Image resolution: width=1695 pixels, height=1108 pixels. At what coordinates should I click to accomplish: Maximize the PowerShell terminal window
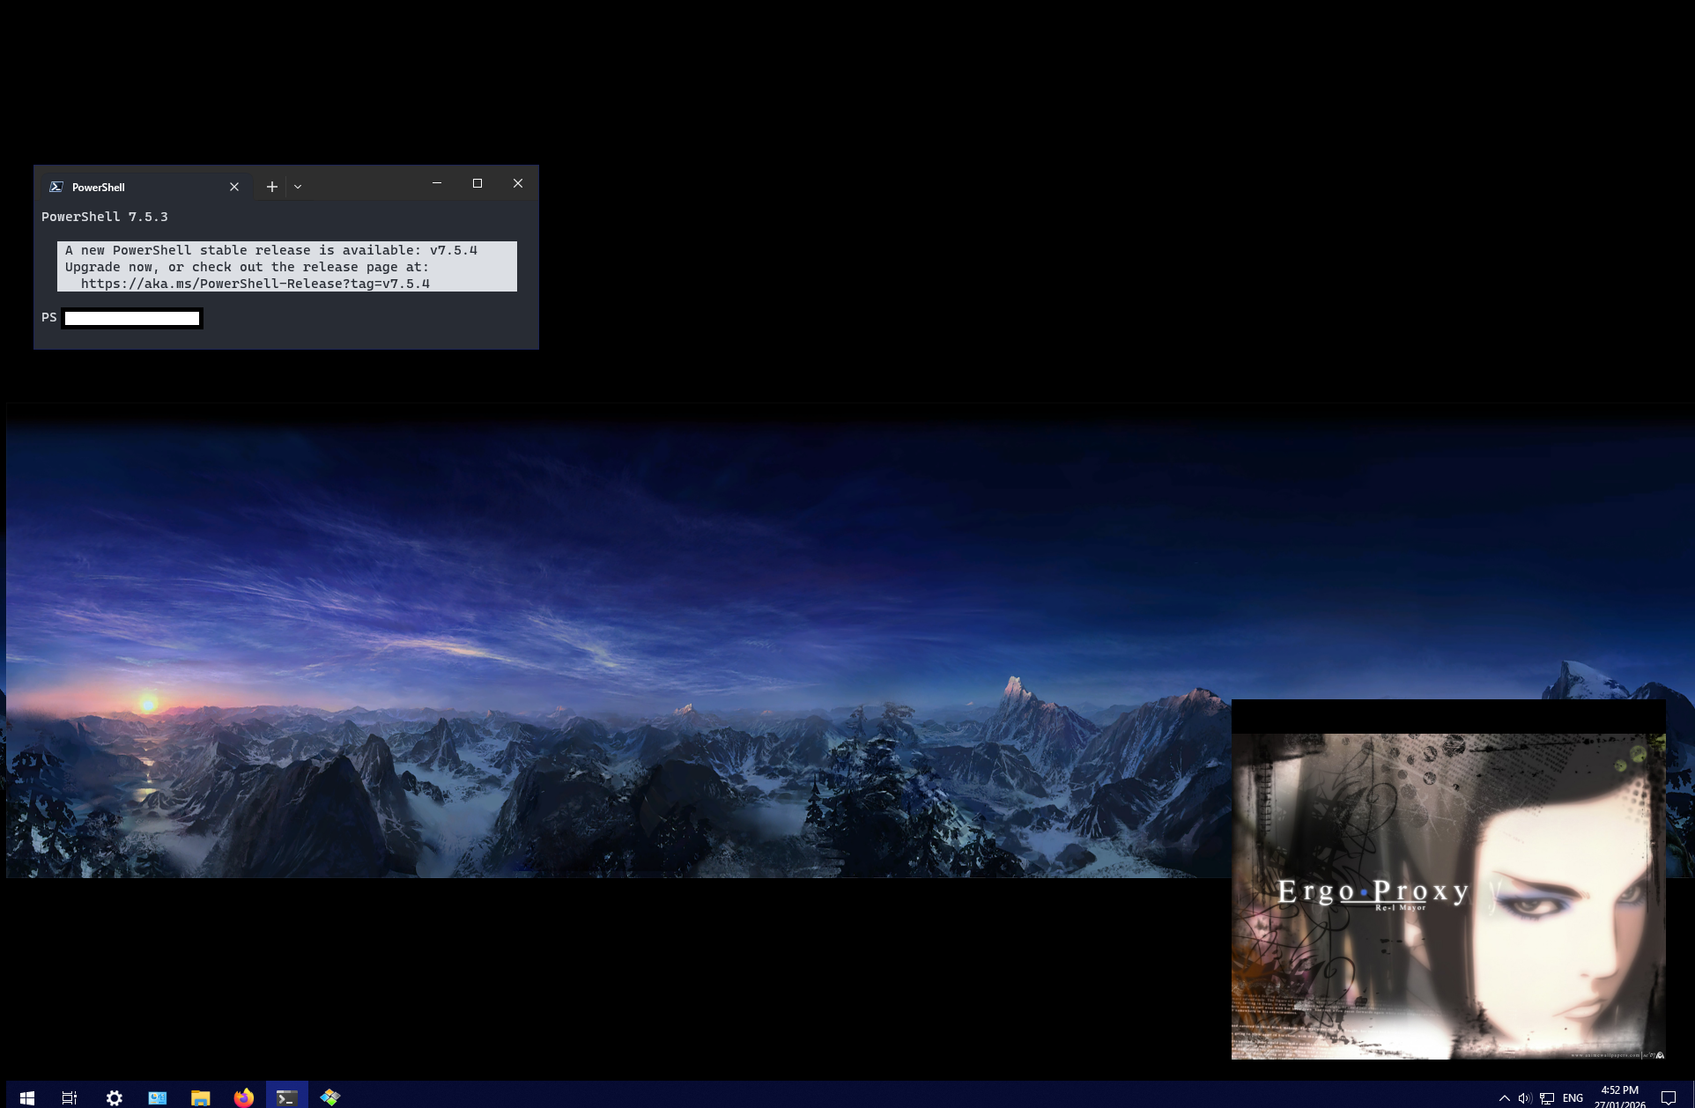(477, 183)
